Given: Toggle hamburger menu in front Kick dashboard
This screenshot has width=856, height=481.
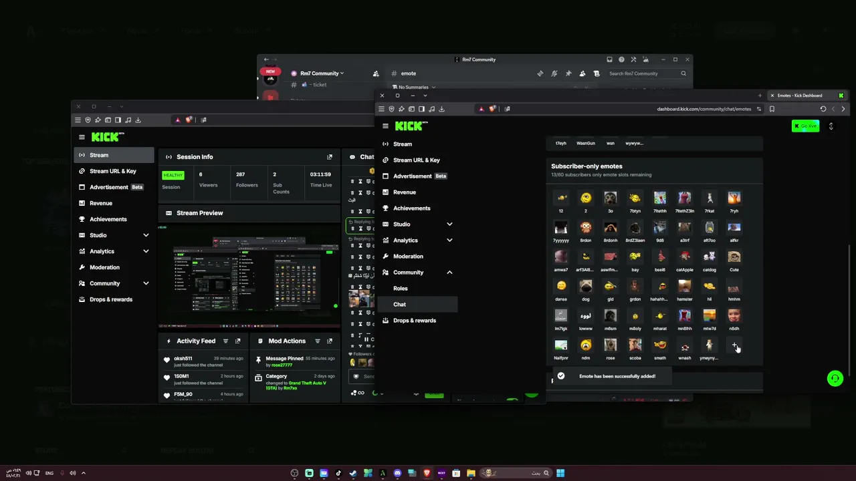Looking at the screenshot, I should point(385,126).
